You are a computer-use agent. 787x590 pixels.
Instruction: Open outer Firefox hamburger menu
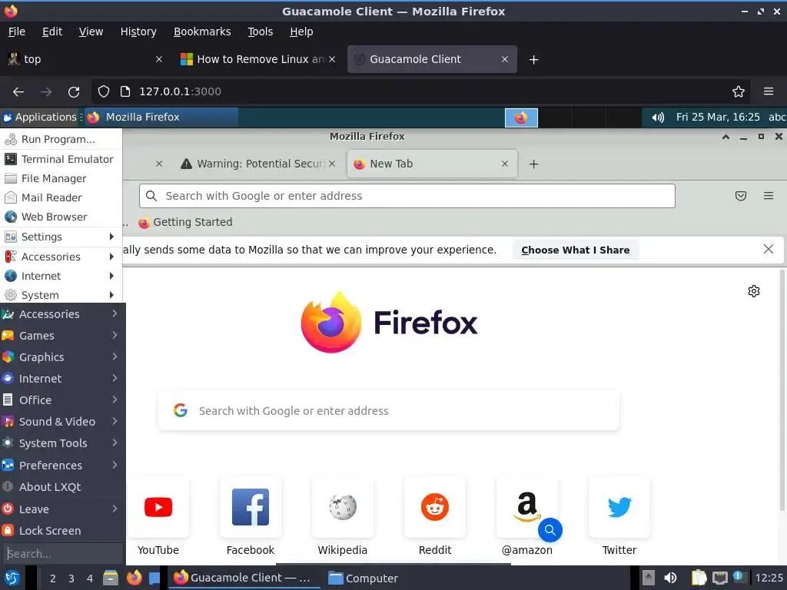pyautogui.click(x=769, y=91)
